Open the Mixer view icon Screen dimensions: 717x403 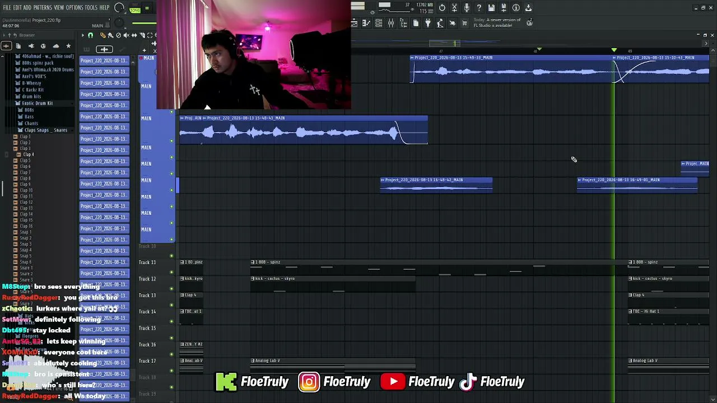coord(391,23)
